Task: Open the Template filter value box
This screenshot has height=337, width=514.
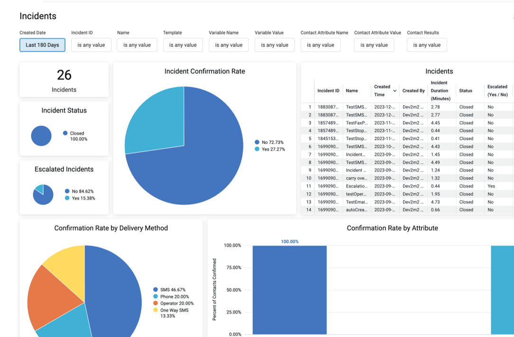Action: click(183, 45)
